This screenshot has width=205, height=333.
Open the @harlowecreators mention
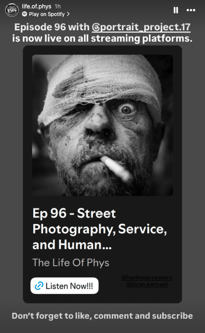point(147,277)
